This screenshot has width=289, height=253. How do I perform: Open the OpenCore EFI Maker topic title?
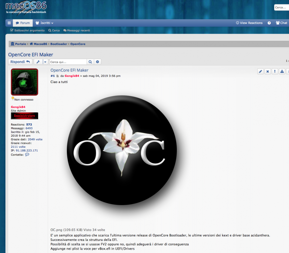pyautogui.click(x=31, y=55)
